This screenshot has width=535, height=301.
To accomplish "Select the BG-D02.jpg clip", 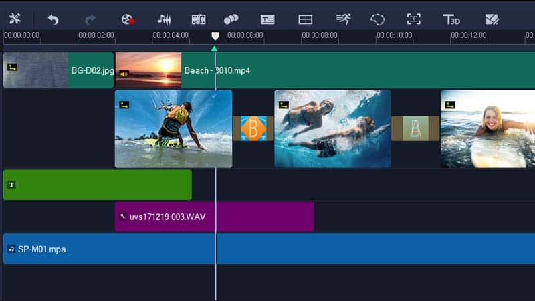I will (x=58, y=70).
